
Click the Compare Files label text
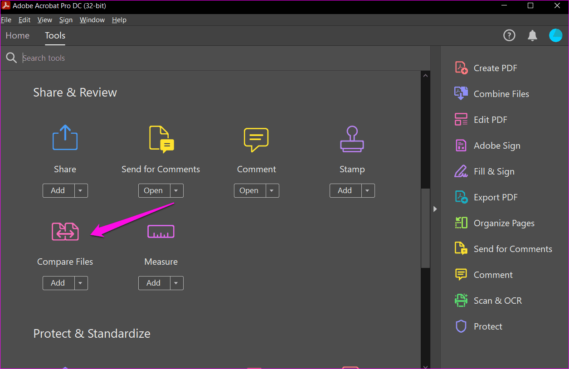(65, 262)
